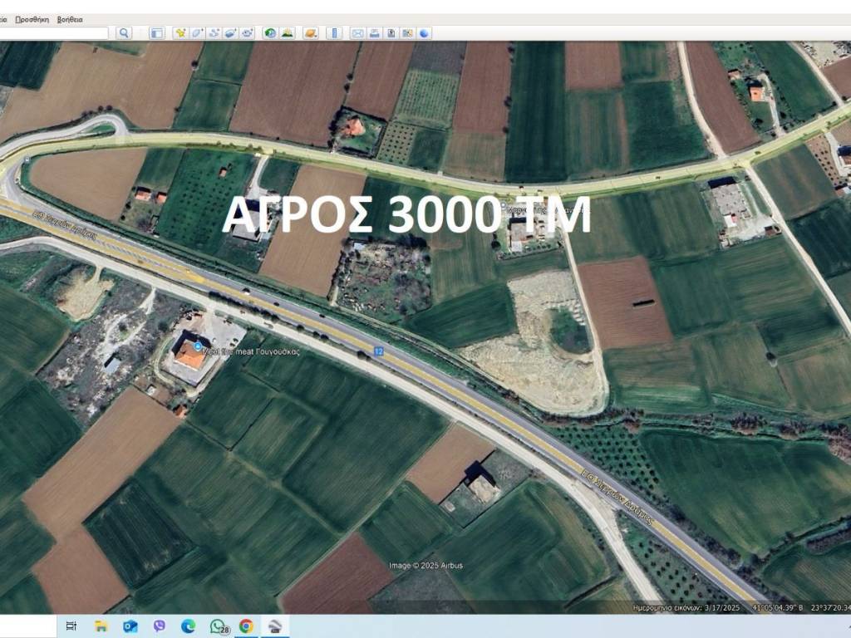This screenshot has height=638, width=851.
Task: Click the search magnifier button
Action: pos(124,33)
